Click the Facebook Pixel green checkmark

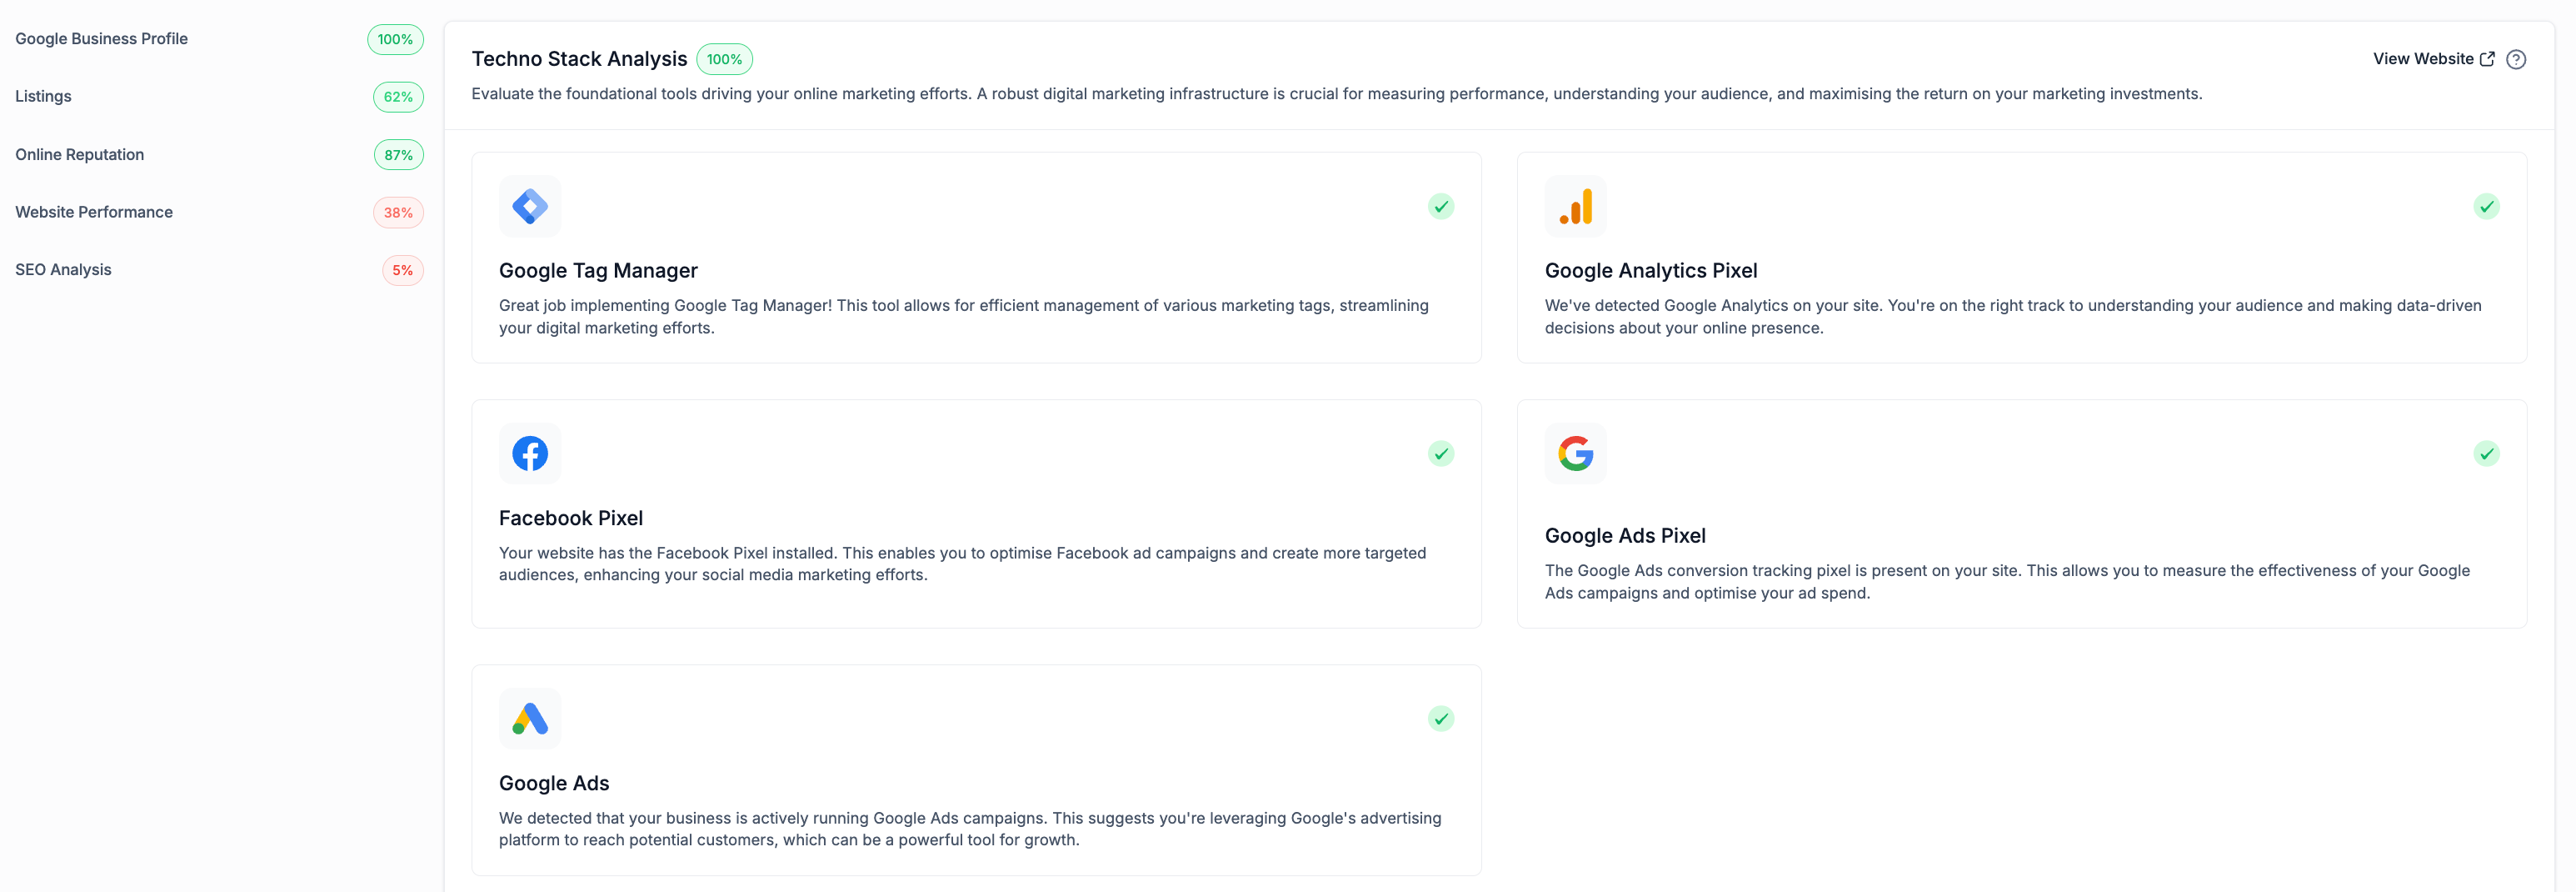pos(1440,454)
